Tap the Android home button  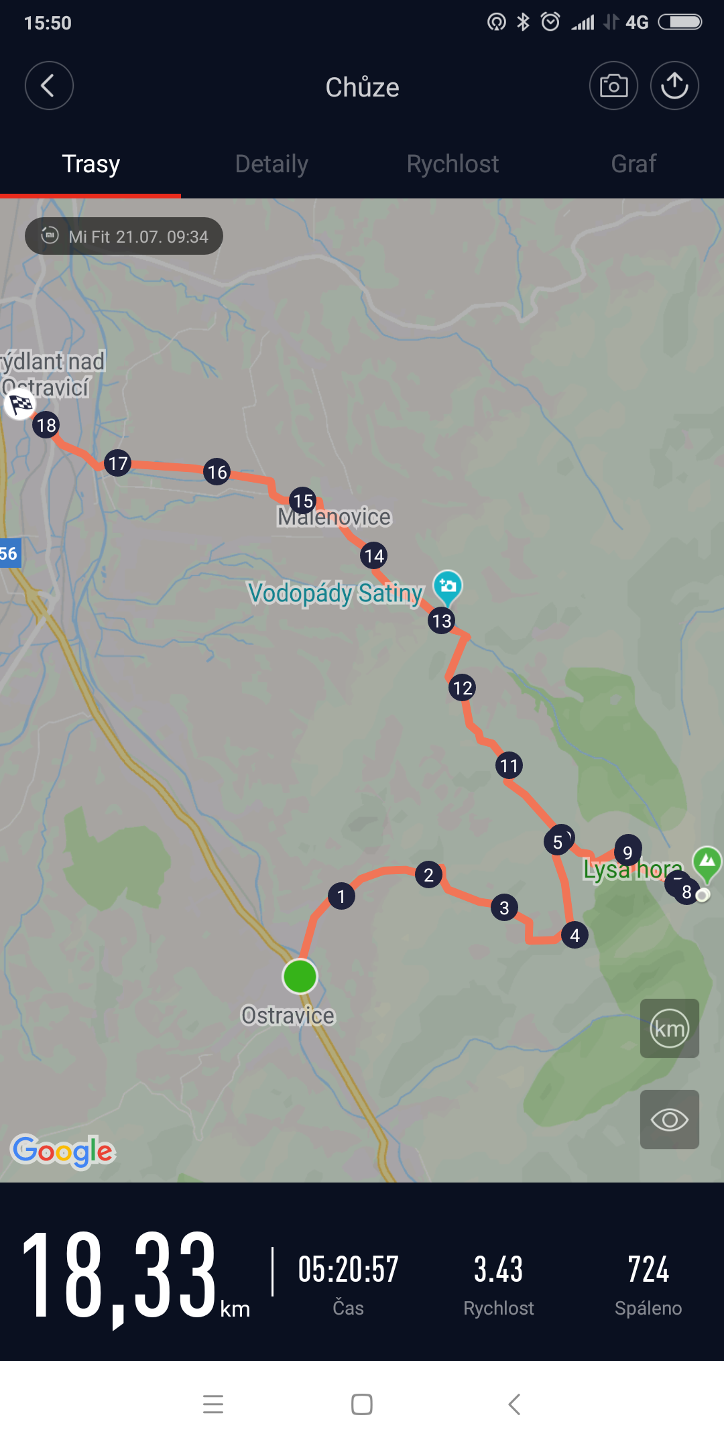[362, 1404]
